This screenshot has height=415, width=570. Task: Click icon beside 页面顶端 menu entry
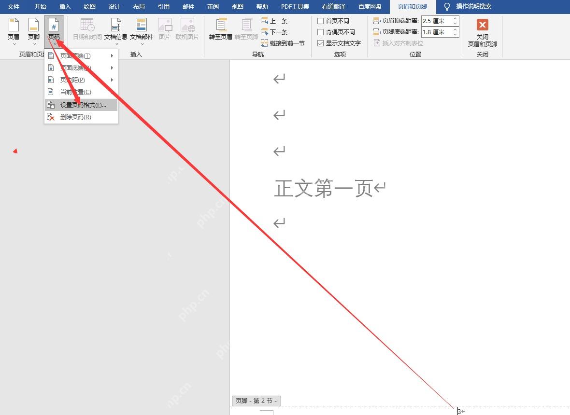point(51,55)
